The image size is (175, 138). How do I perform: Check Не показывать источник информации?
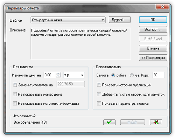(x=15, y=103)
